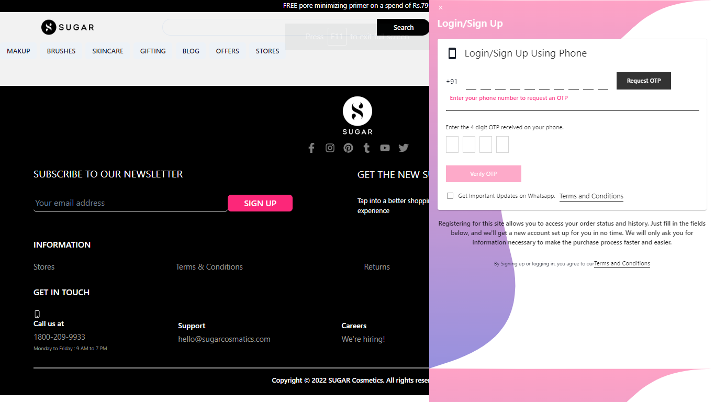Click the phone number entry field after +91
715x402 pixels.
tap(537, 82)
